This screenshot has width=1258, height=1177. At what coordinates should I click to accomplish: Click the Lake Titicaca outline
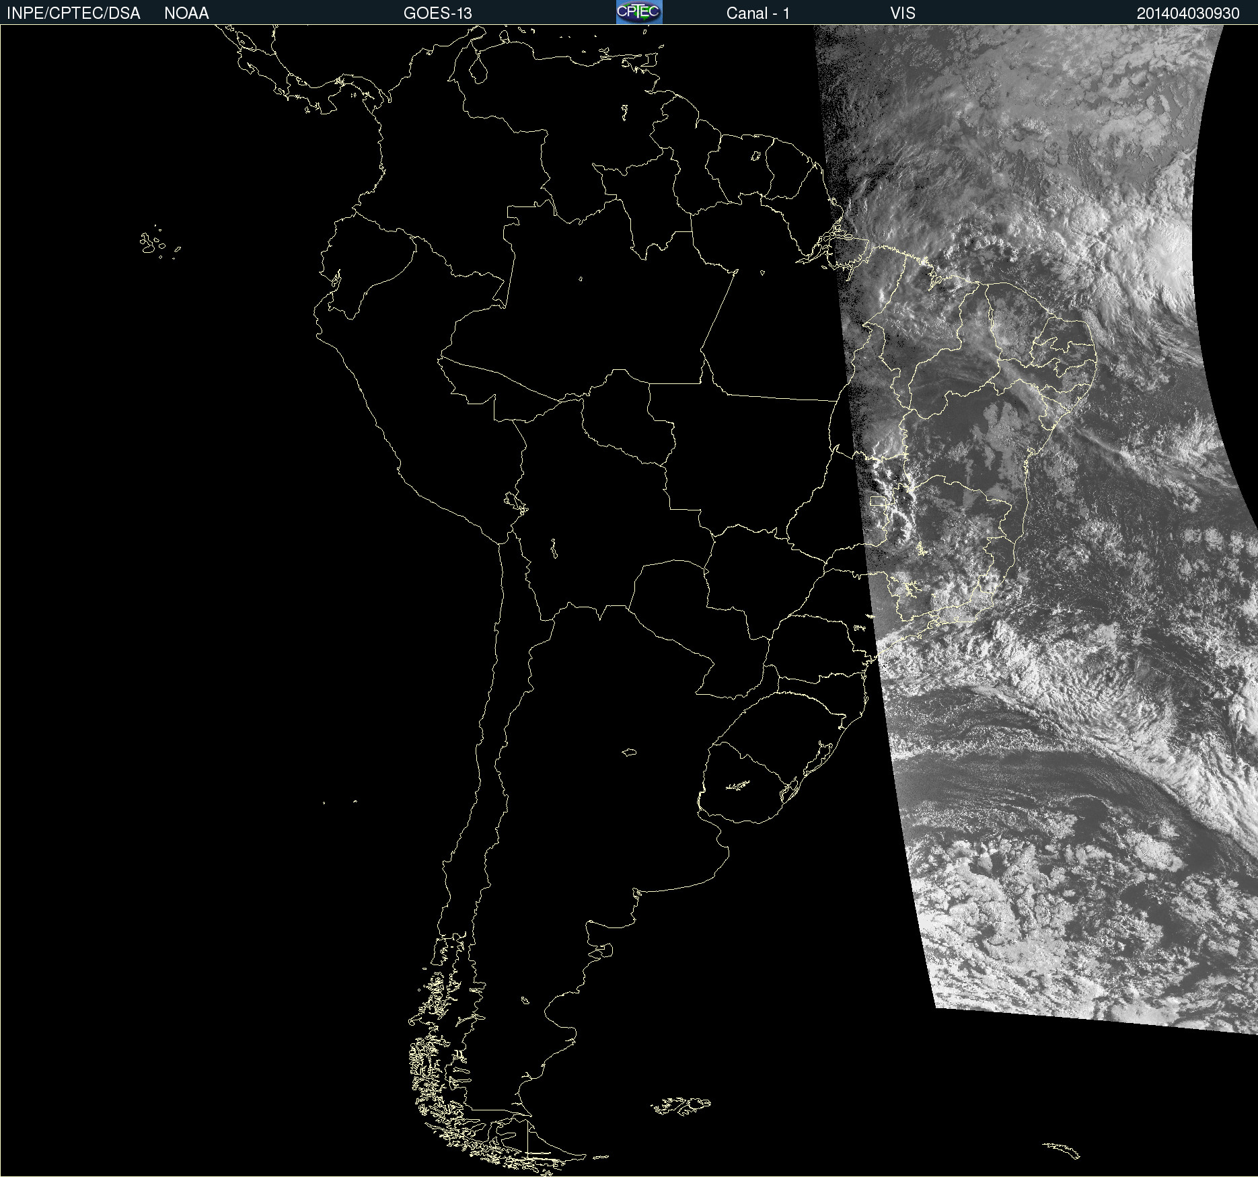[515, 502]
